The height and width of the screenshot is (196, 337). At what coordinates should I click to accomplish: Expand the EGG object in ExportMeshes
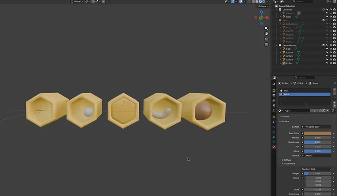coord(280,49)
